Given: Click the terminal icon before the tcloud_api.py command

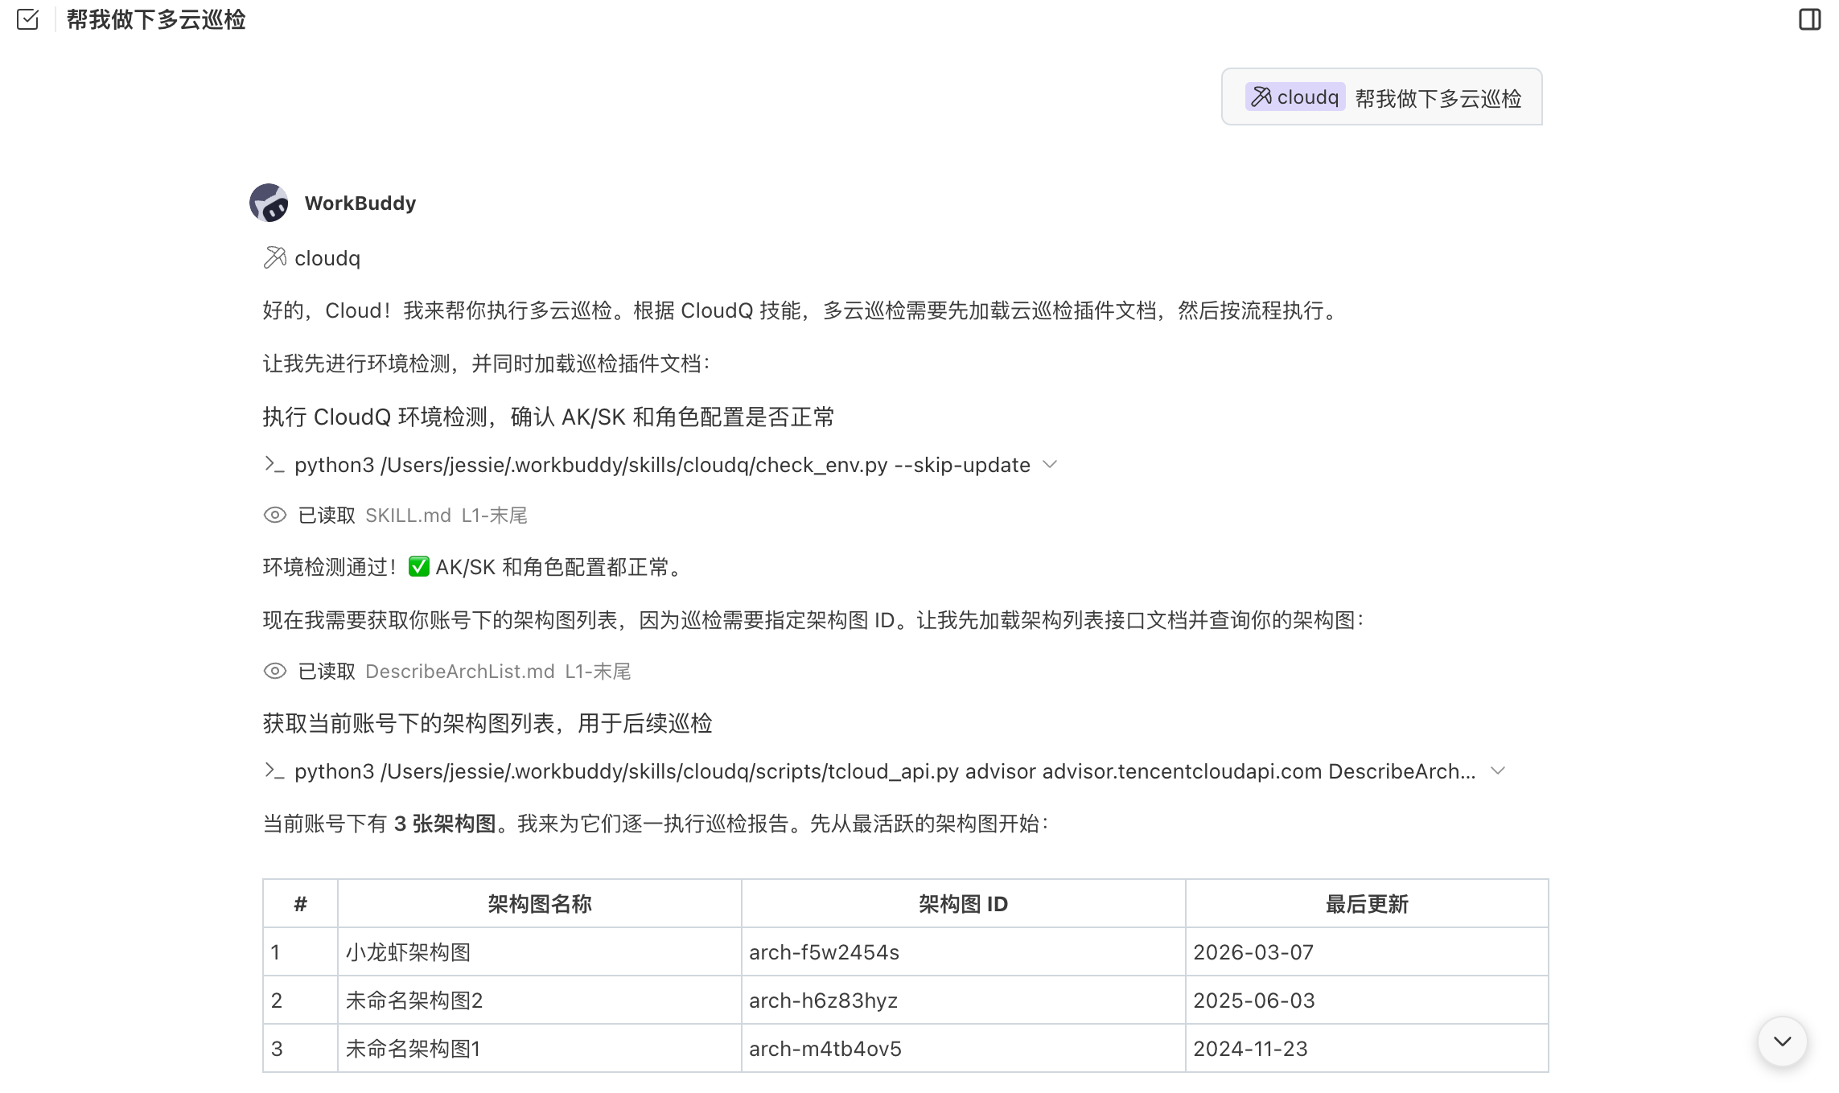Looking at the screenshot, I should tap(274, 770).
